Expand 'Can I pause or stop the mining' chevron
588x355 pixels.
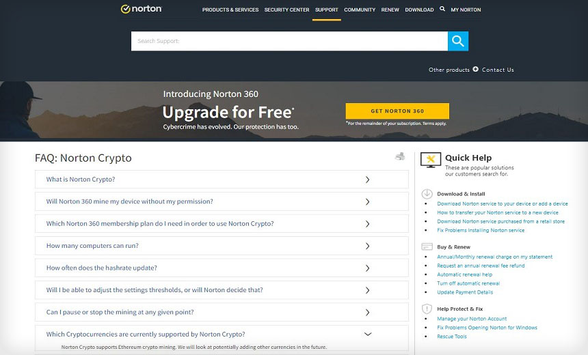[368, 312]
